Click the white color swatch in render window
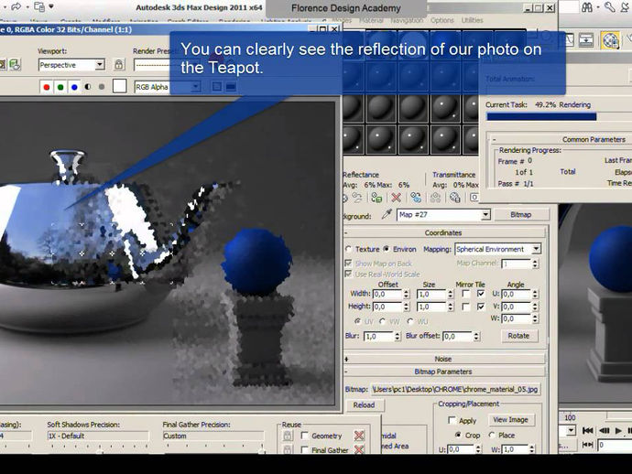The image size is (632, 474). tap(120, 86)
